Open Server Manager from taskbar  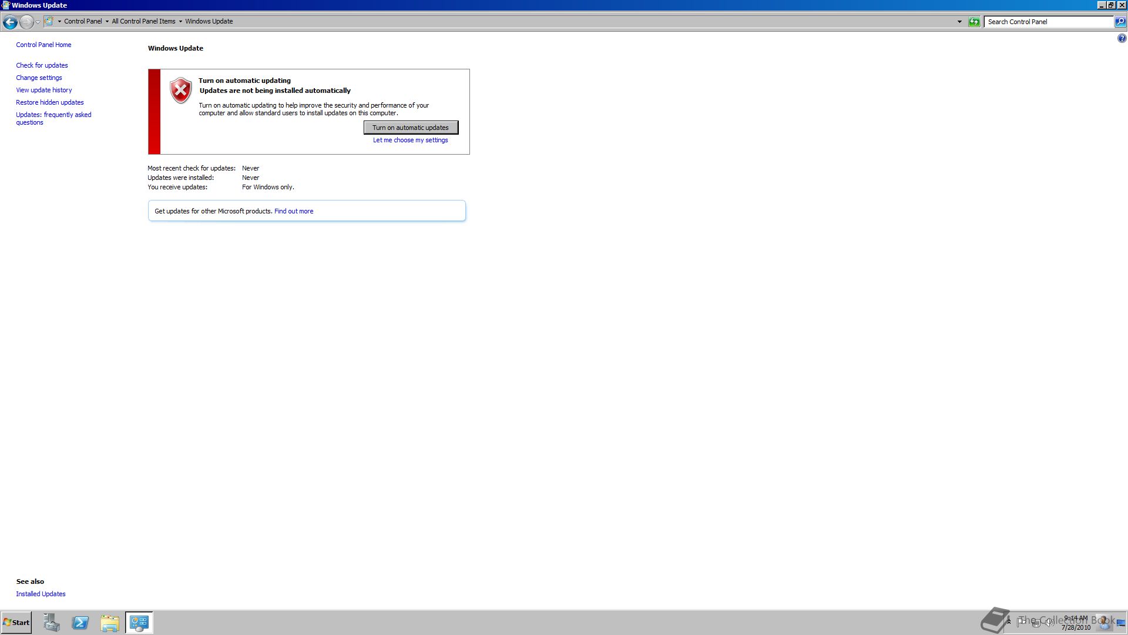tap(51, 623)
